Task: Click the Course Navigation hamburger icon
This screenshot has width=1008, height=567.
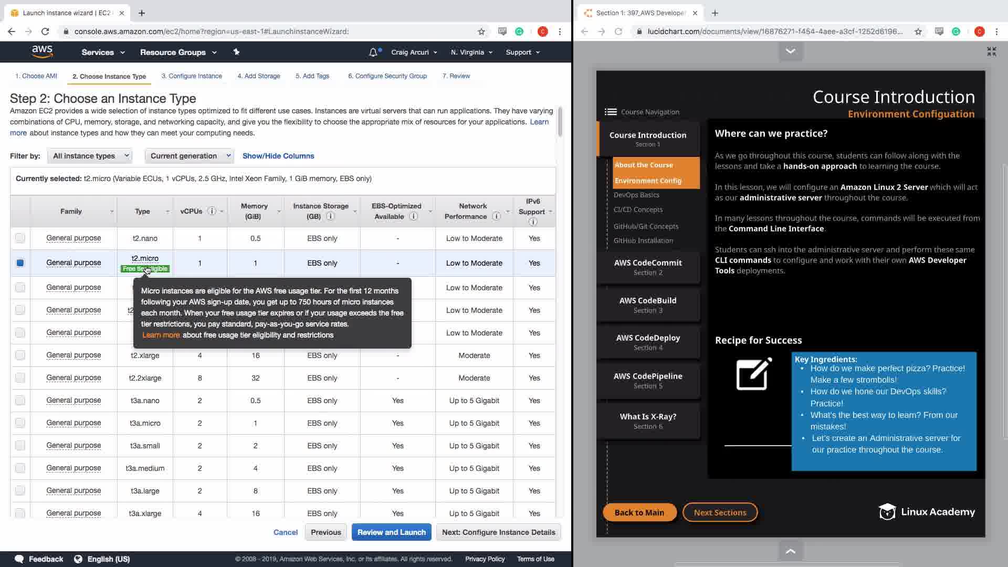Action: [x=610, y=112]
